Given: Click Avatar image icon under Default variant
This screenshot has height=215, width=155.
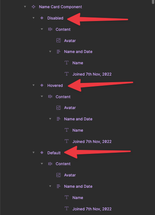Looking at the screenshot, I should pyautogui.click(x=59, y=175).
